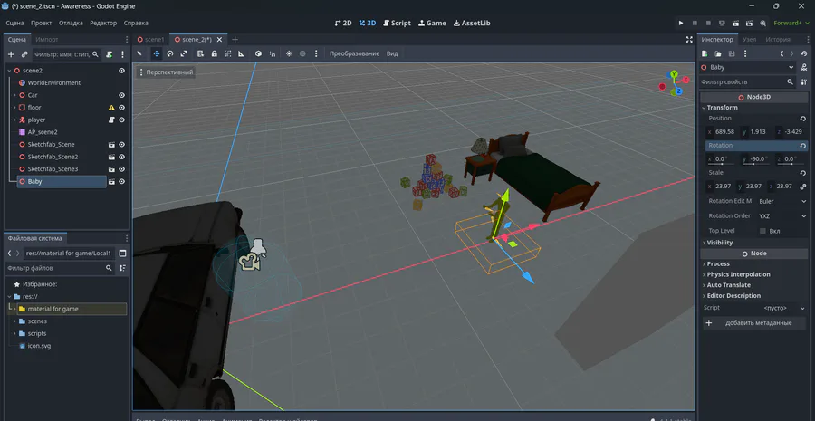The width and height of the screenshot is (815, 421).
Task: Hide the Car node via eye icon
Action: [121, 95]
